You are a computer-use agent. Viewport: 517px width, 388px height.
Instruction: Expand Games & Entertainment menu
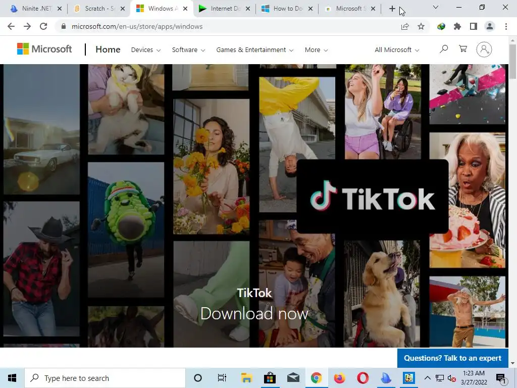[255, 50]
